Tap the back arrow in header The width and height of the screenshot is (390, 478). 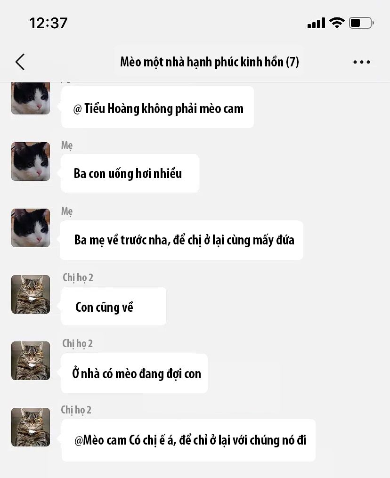pos(20,62)
